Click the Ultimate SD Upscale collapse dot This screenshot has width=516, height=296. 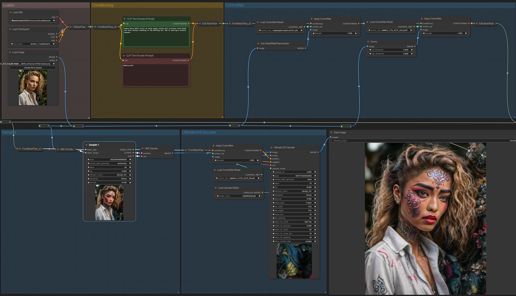coord(271,147)
